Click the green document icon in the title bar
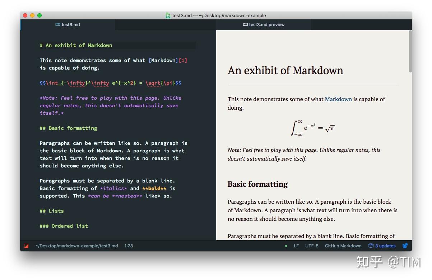The width and height of the screenshot is (432, 280). click(167, 15)
